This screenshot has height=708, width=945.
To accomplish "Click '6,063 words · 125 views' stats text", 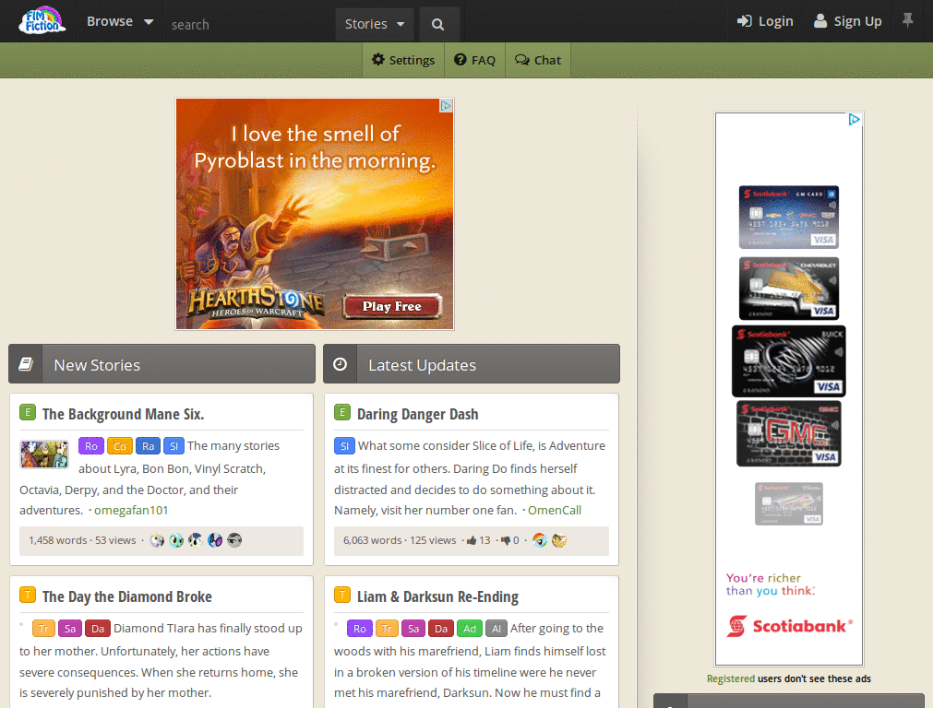I will [400, 540].
